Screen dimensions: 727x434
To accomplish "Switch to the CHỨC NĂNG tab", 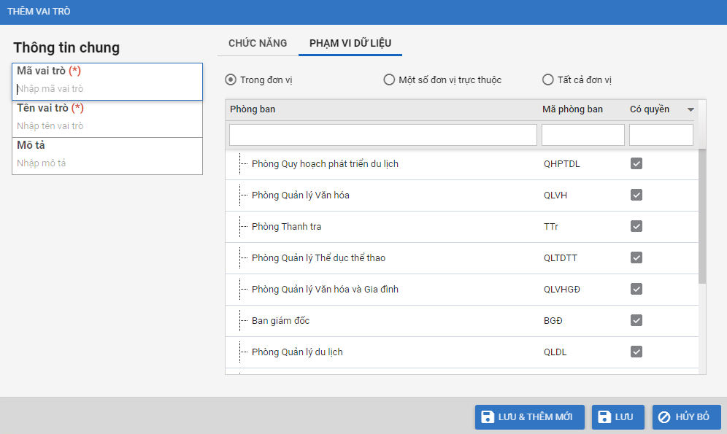I will (x=258, y=43).
